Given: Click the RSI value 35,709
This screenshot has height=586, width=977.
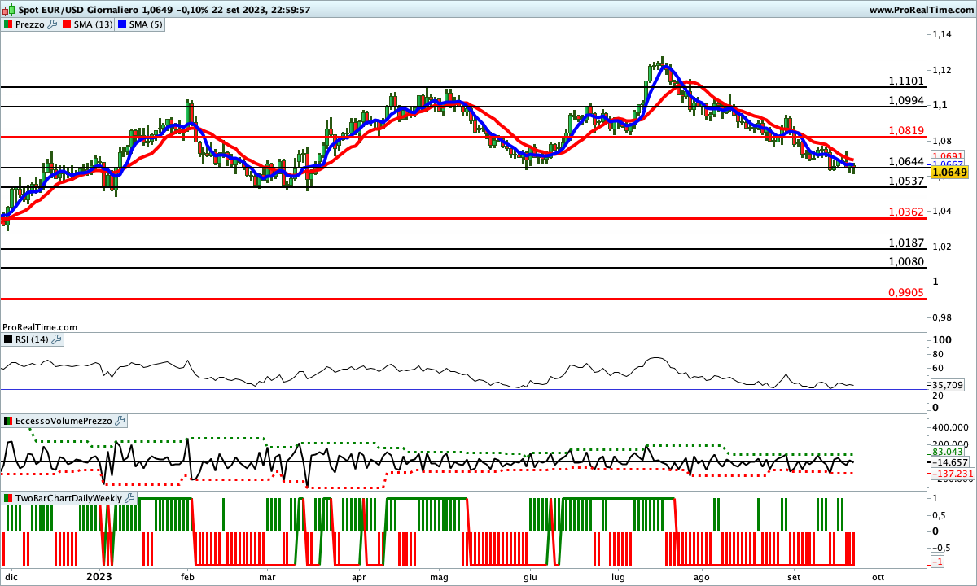Looking at the screenshot, I should pos(948,384).
